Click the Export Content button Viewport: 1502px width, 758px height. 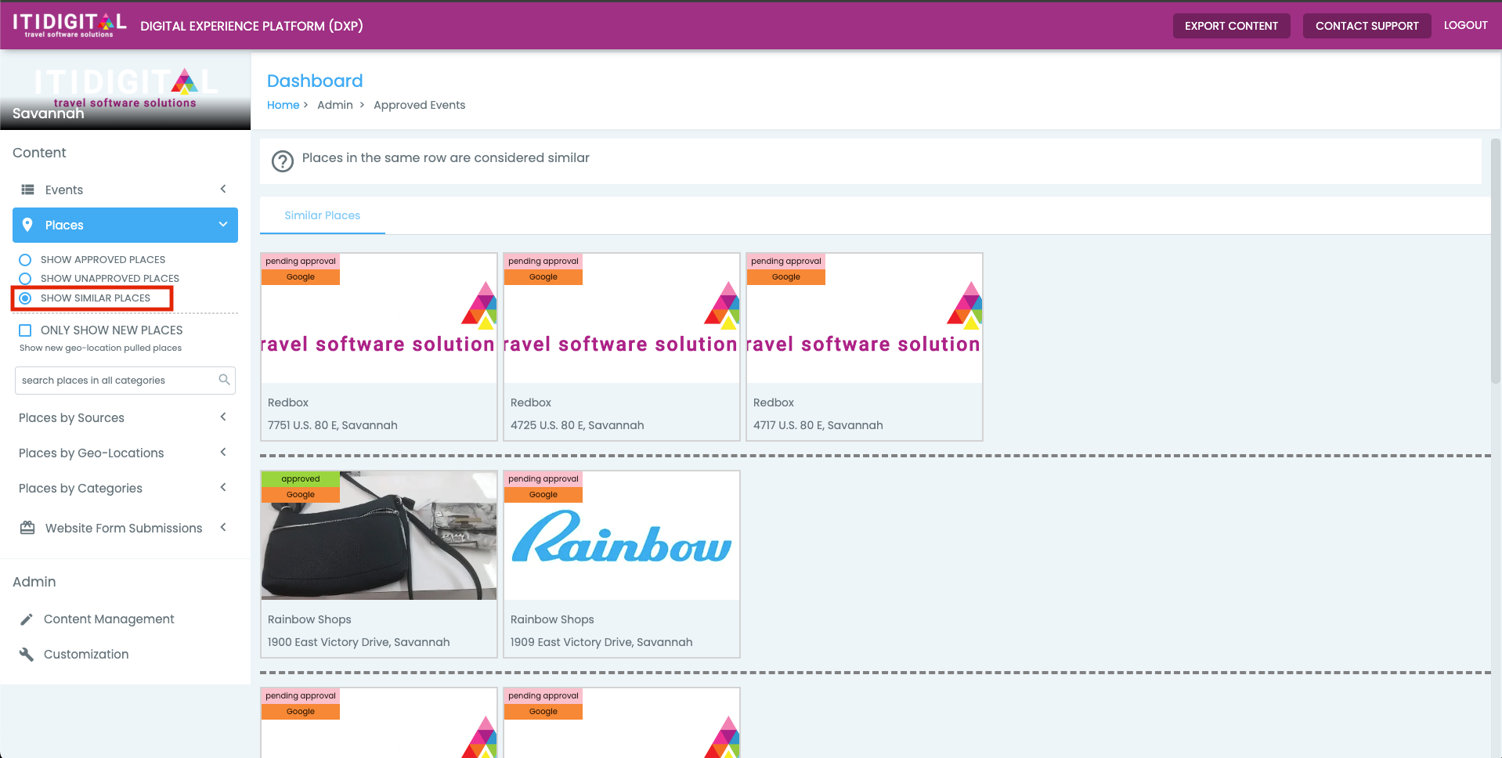coord(1231,26)
